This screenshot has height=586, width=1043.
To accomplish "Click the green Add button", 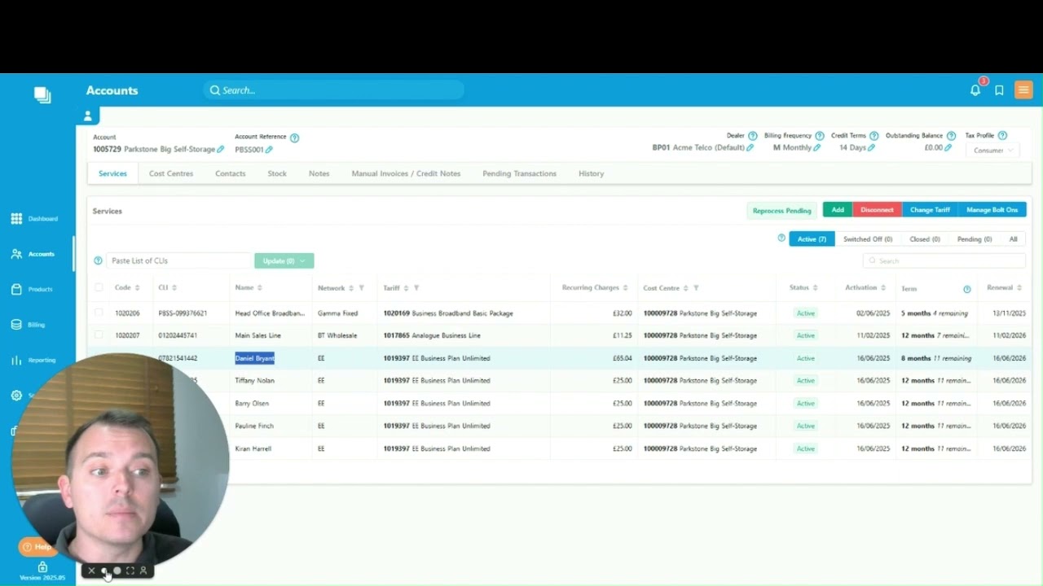I will pyautogui.click(x=838, y=210).
